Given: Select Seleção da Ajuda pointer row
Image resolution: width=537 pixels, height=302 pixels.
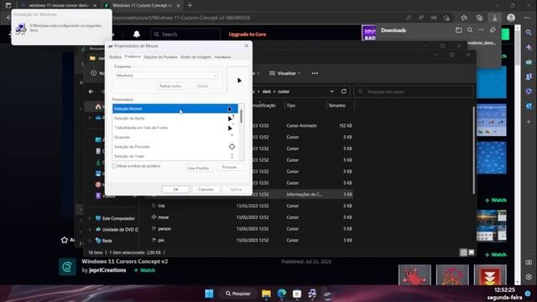Looking at the screenshot, I should tap(175, 118).
